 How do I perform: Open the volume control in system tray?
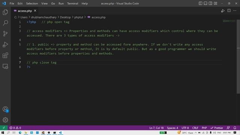214,133
